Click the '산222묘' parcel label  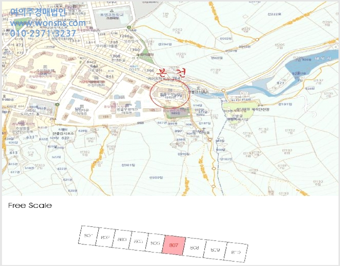pyautogui.click(x=274, y=14)
